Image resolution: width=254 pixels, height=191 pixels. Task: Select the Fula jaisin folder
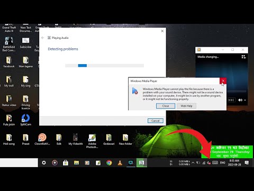pyautogui.click(x=9, y=120)
